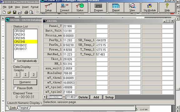Switch to the Tools tab
The image size is (180, 112).
(x=13, y=108)
